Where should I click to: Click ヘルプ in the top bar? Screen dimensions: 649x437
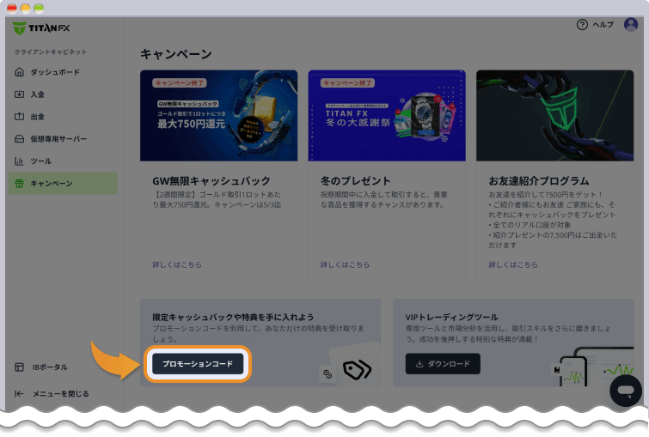click(x=603, y=25)
